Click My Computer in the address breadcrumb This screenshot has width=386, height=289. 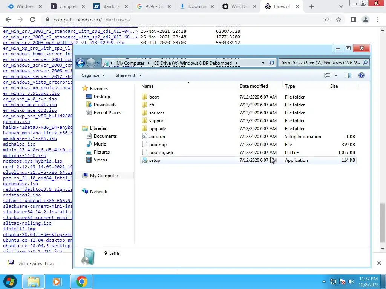130,63
